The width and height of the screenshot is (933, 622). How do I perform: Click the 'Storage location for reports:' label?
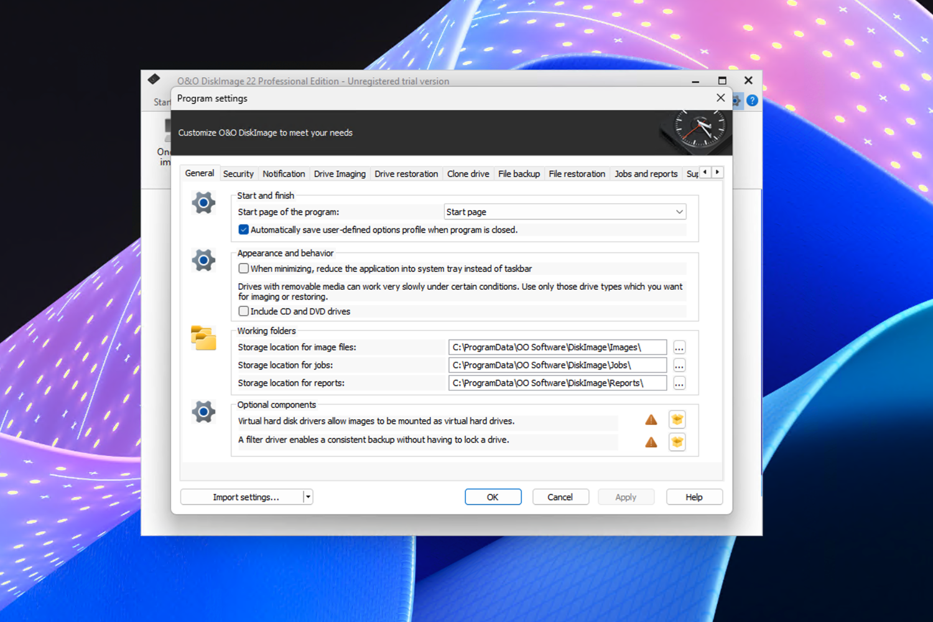(x=291, y=383)
